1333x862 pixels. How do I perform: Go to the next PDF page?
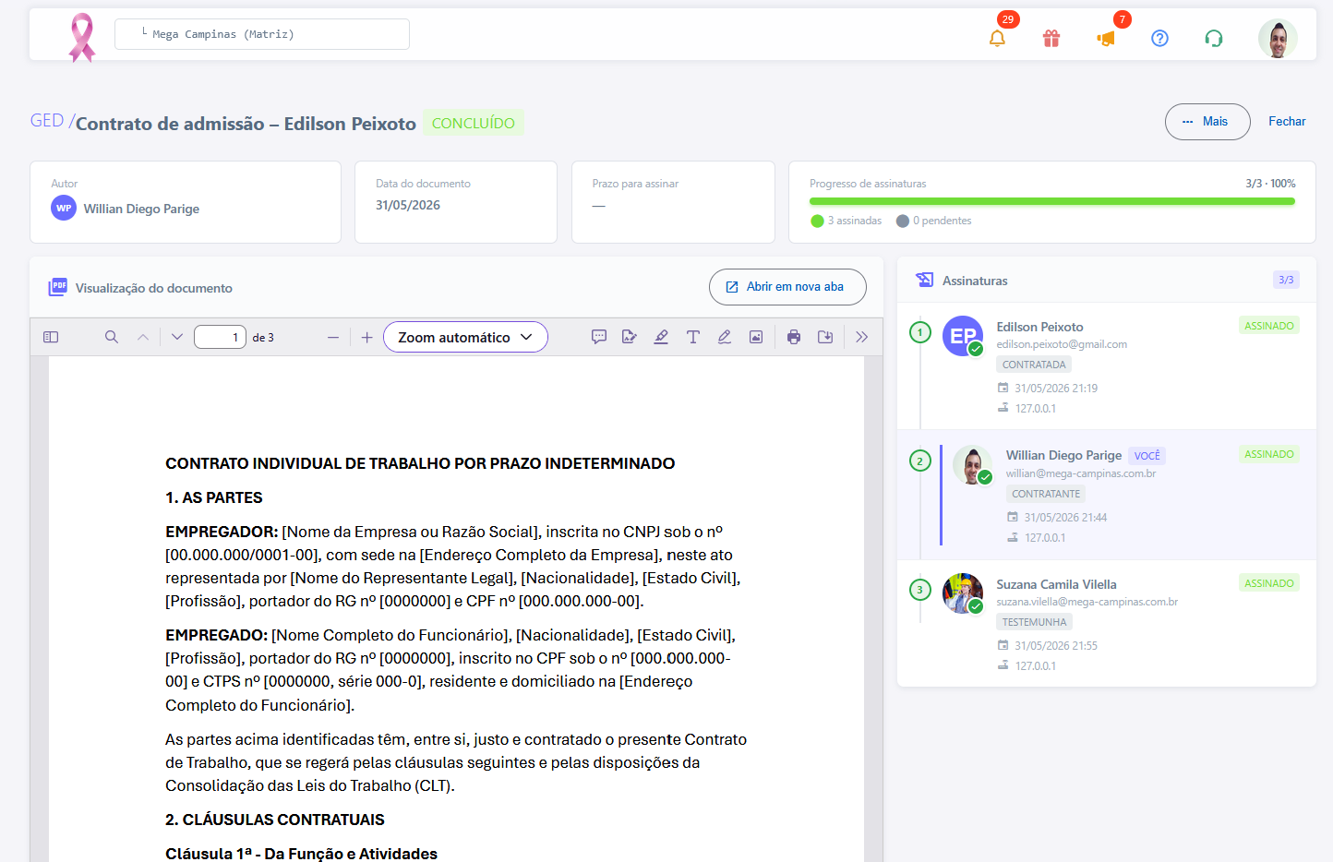tap(177, 337)
